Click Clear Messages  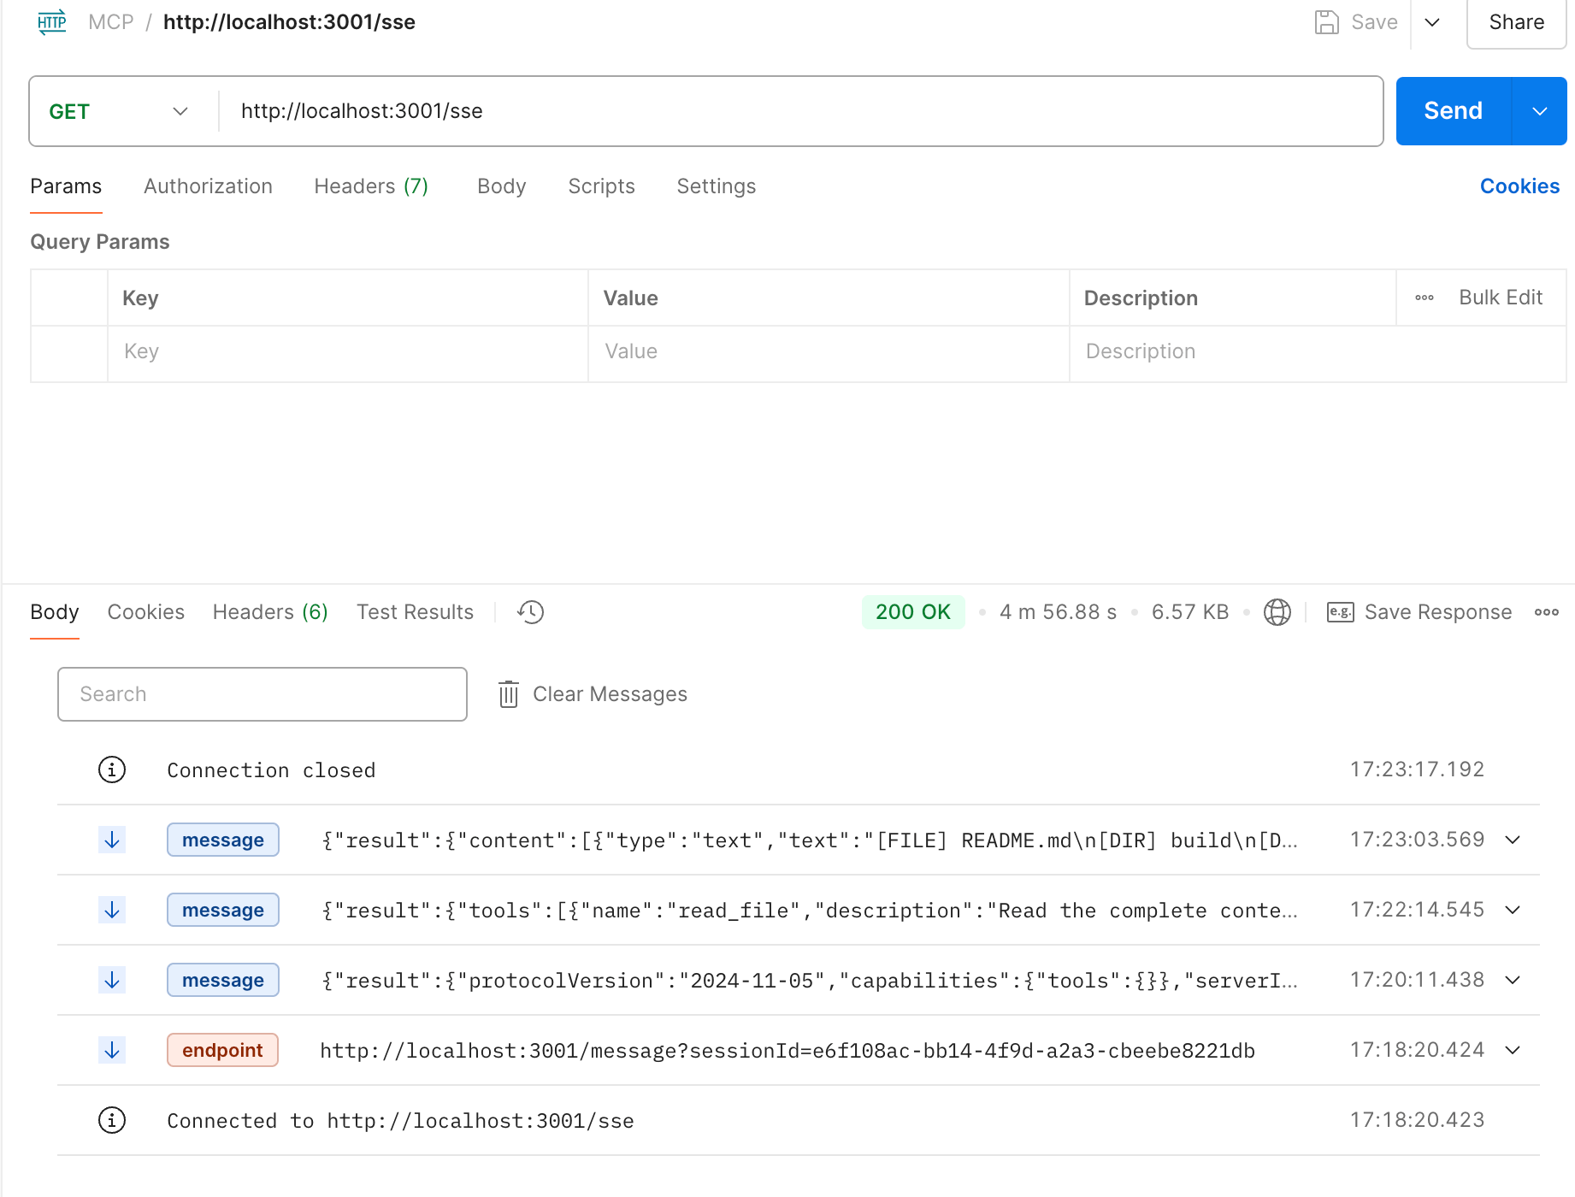(x=610, y=694)
